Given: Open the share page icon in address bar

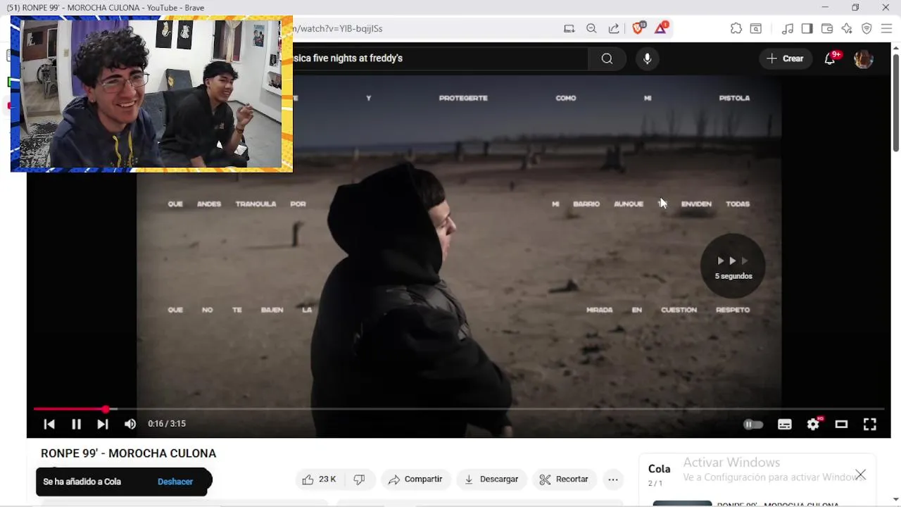Looking at the screenshot, I should coord(614,29).
